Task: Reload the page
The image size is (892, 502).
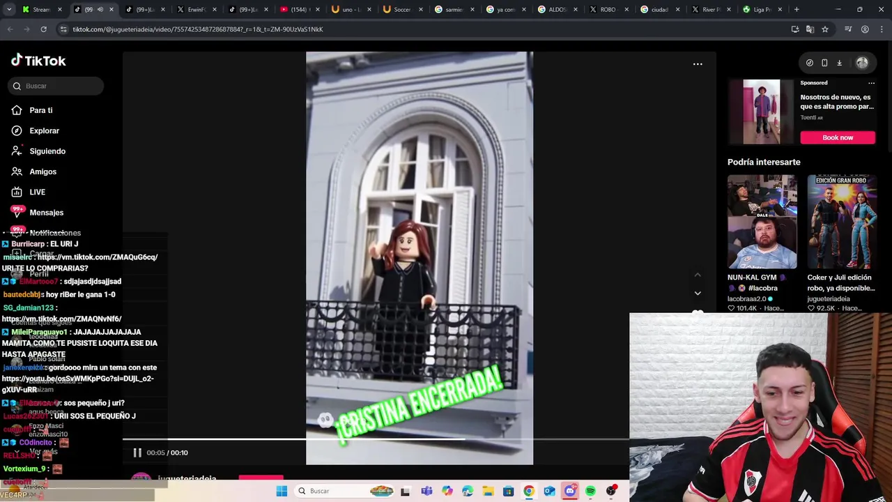Action: coord(43,29)
